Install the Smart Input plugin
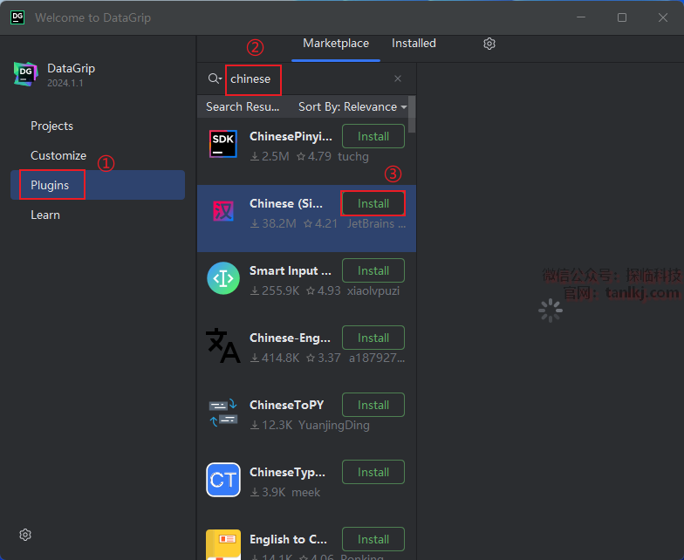The image size is (684, 560). point(373,270)
